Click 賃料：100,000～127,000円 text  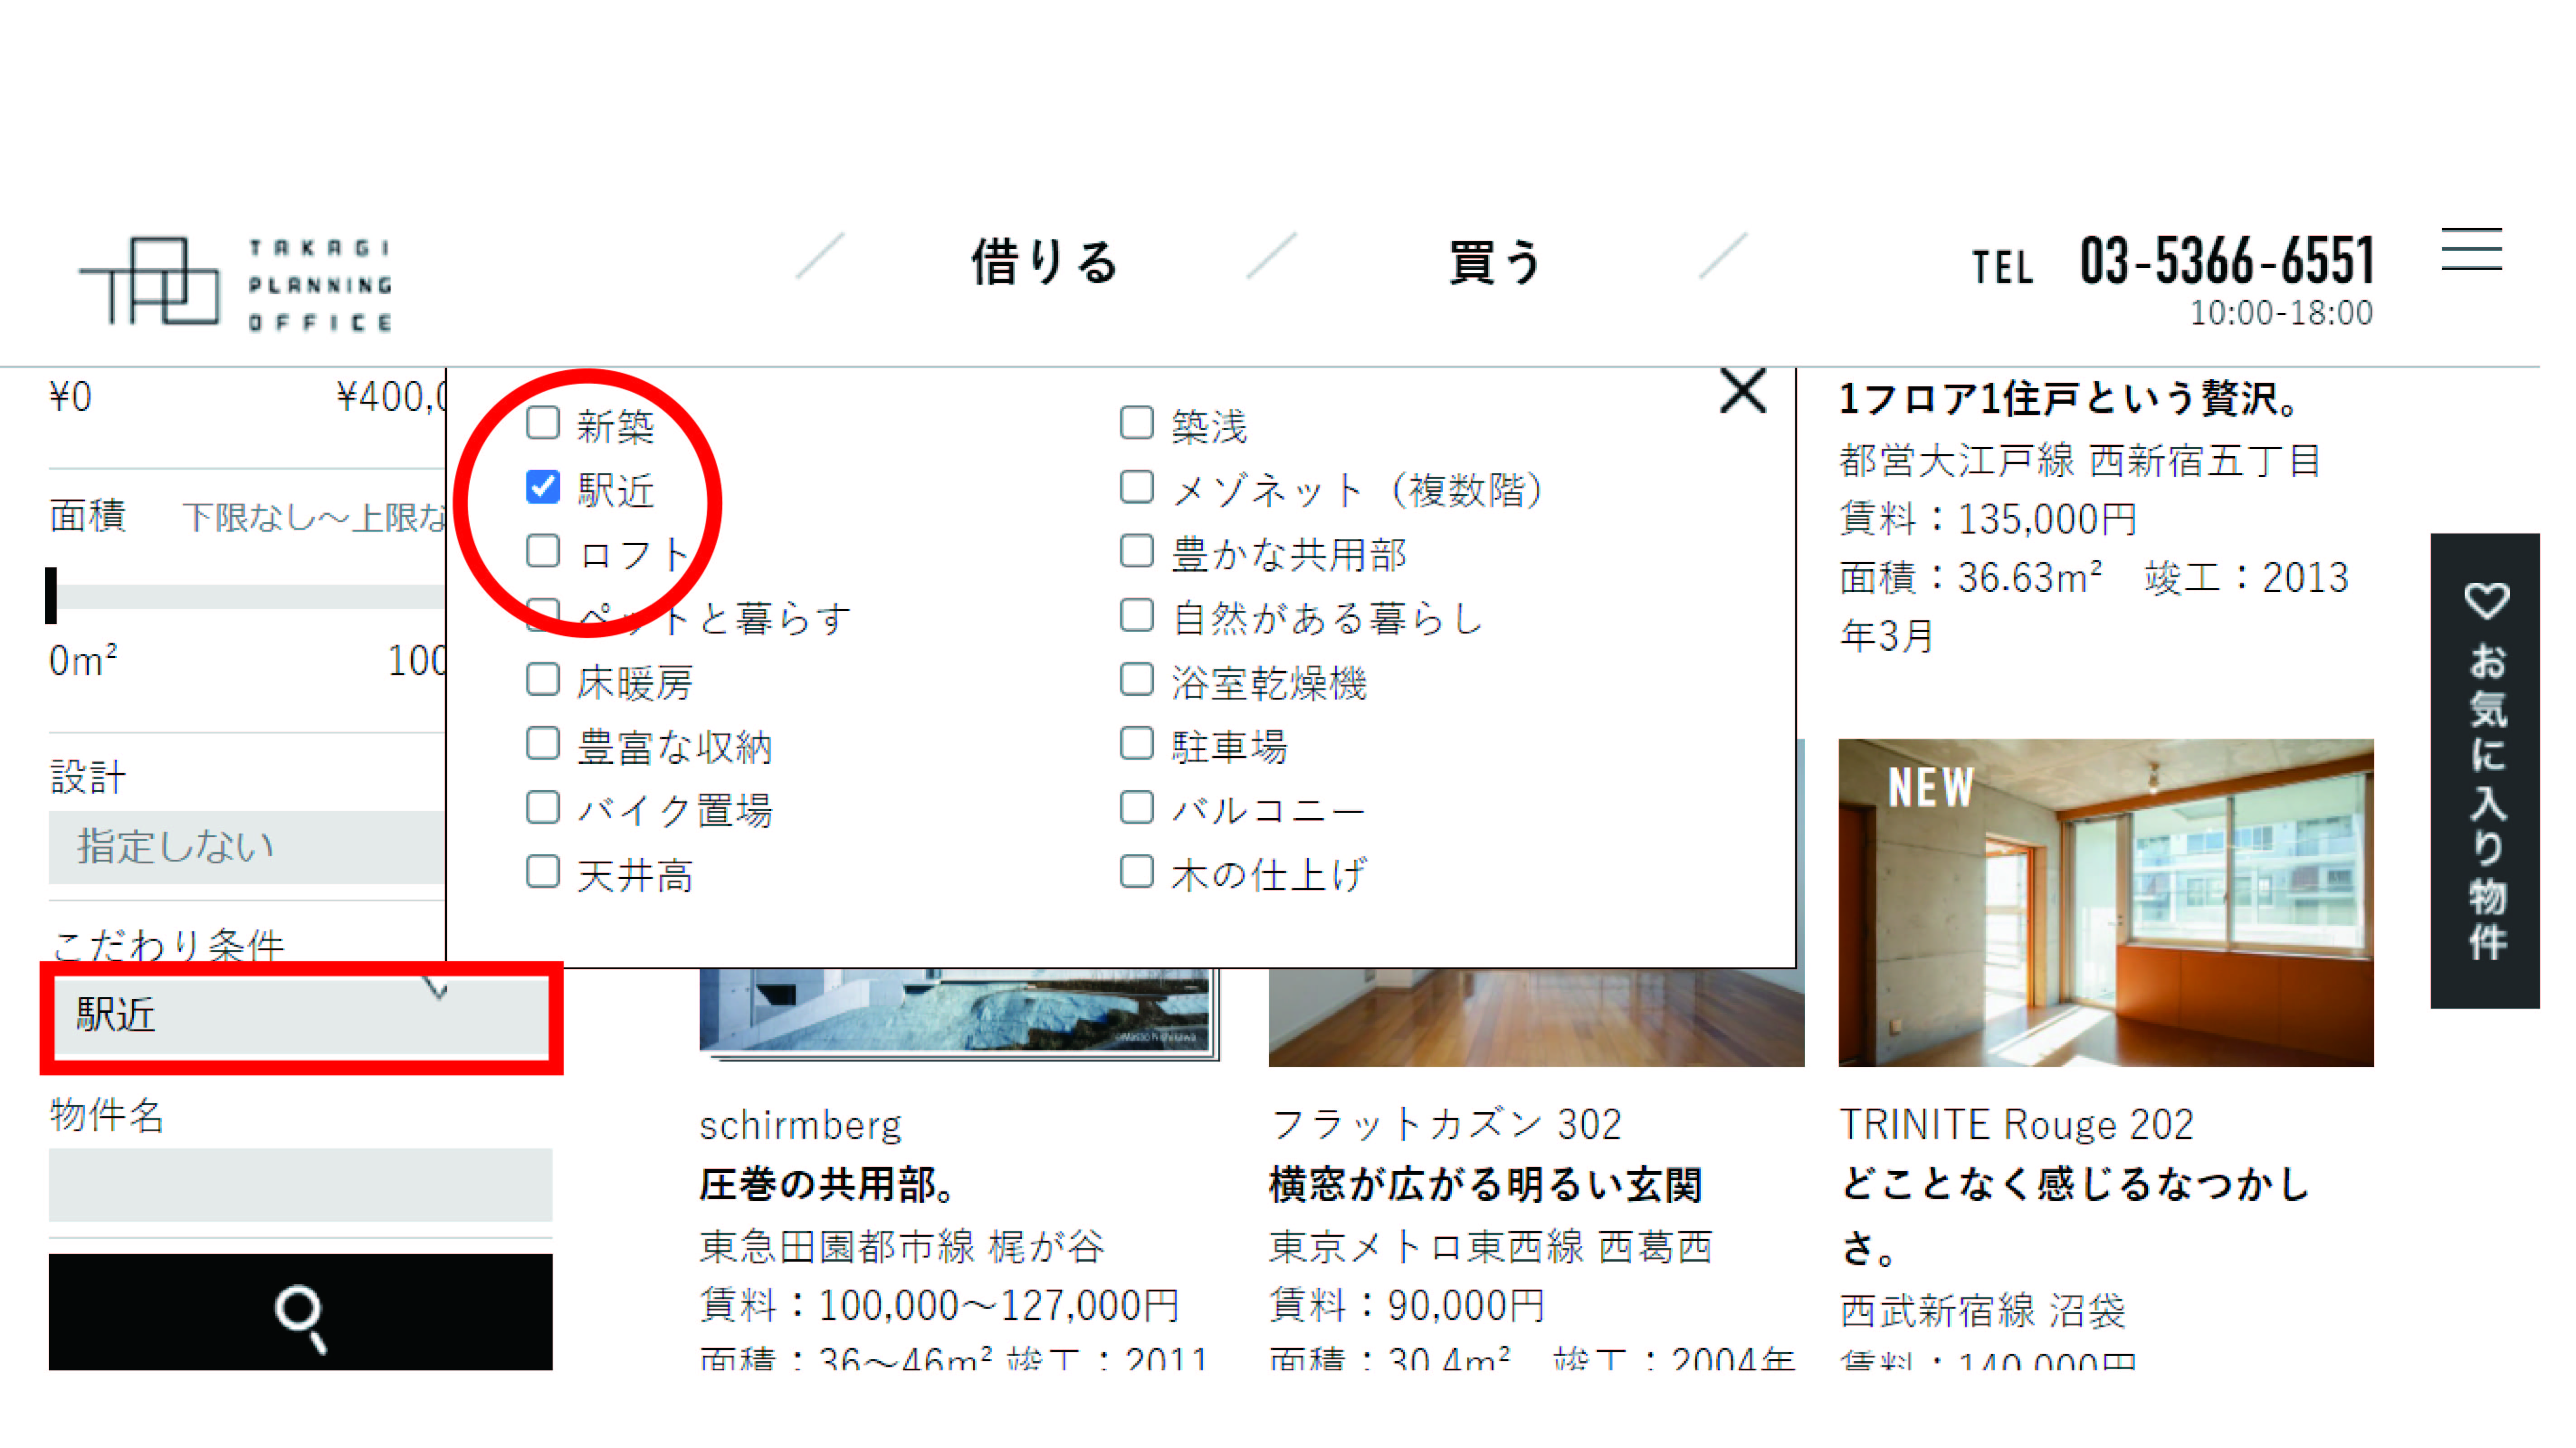coord(939,1305)
